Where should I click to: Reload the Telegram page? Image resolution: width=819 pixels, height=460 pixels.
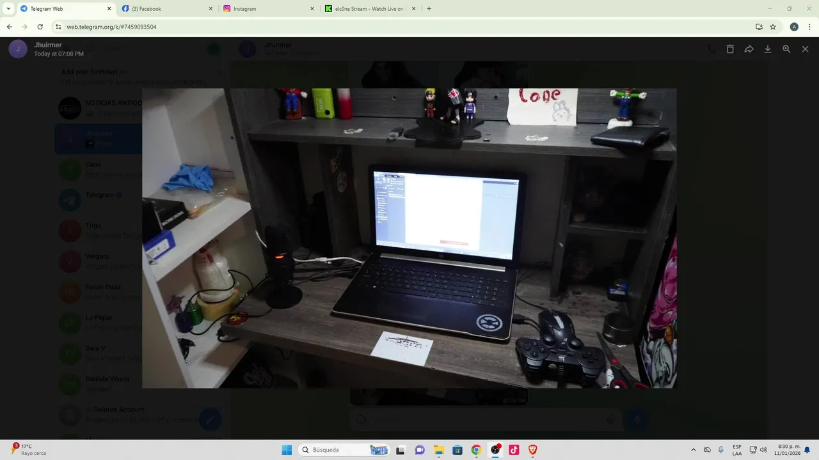pos(40,27)
